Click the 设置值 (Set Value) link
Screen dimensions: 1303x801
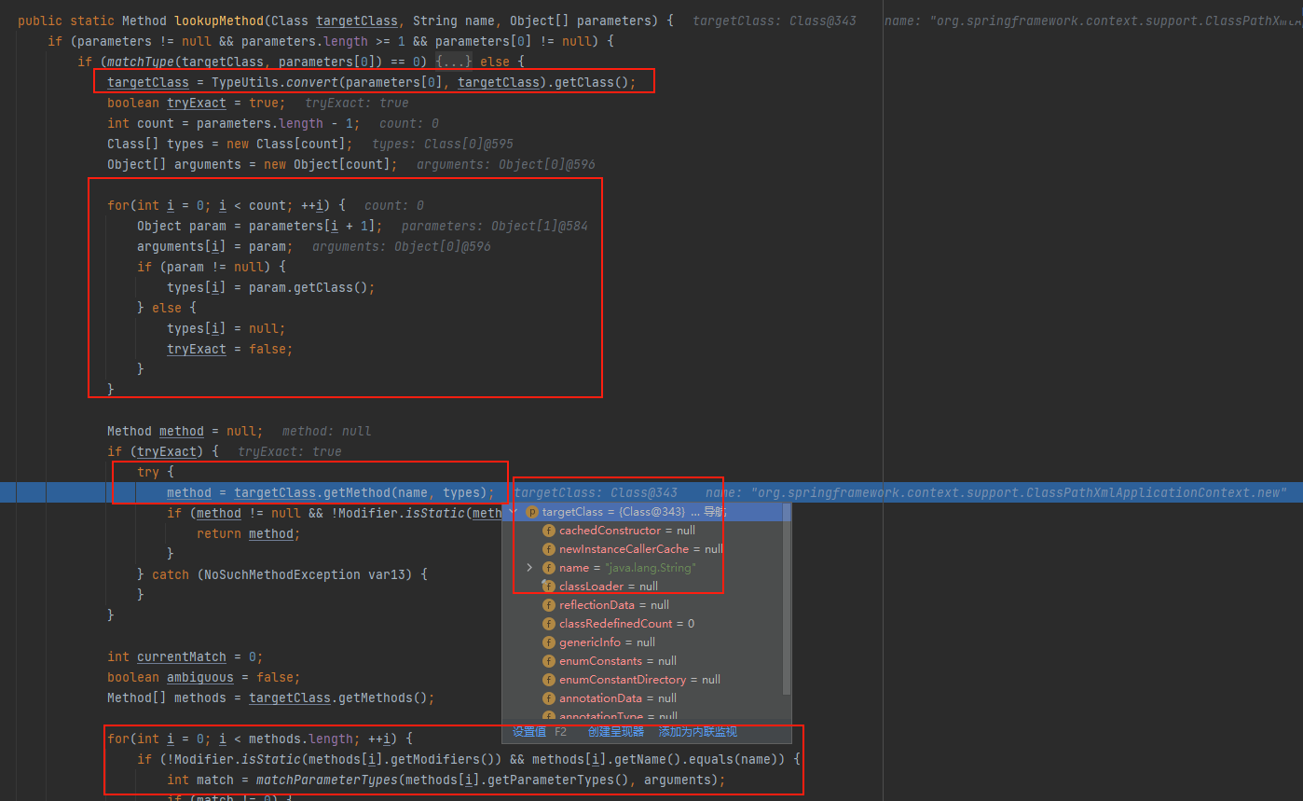pos(529,732)
